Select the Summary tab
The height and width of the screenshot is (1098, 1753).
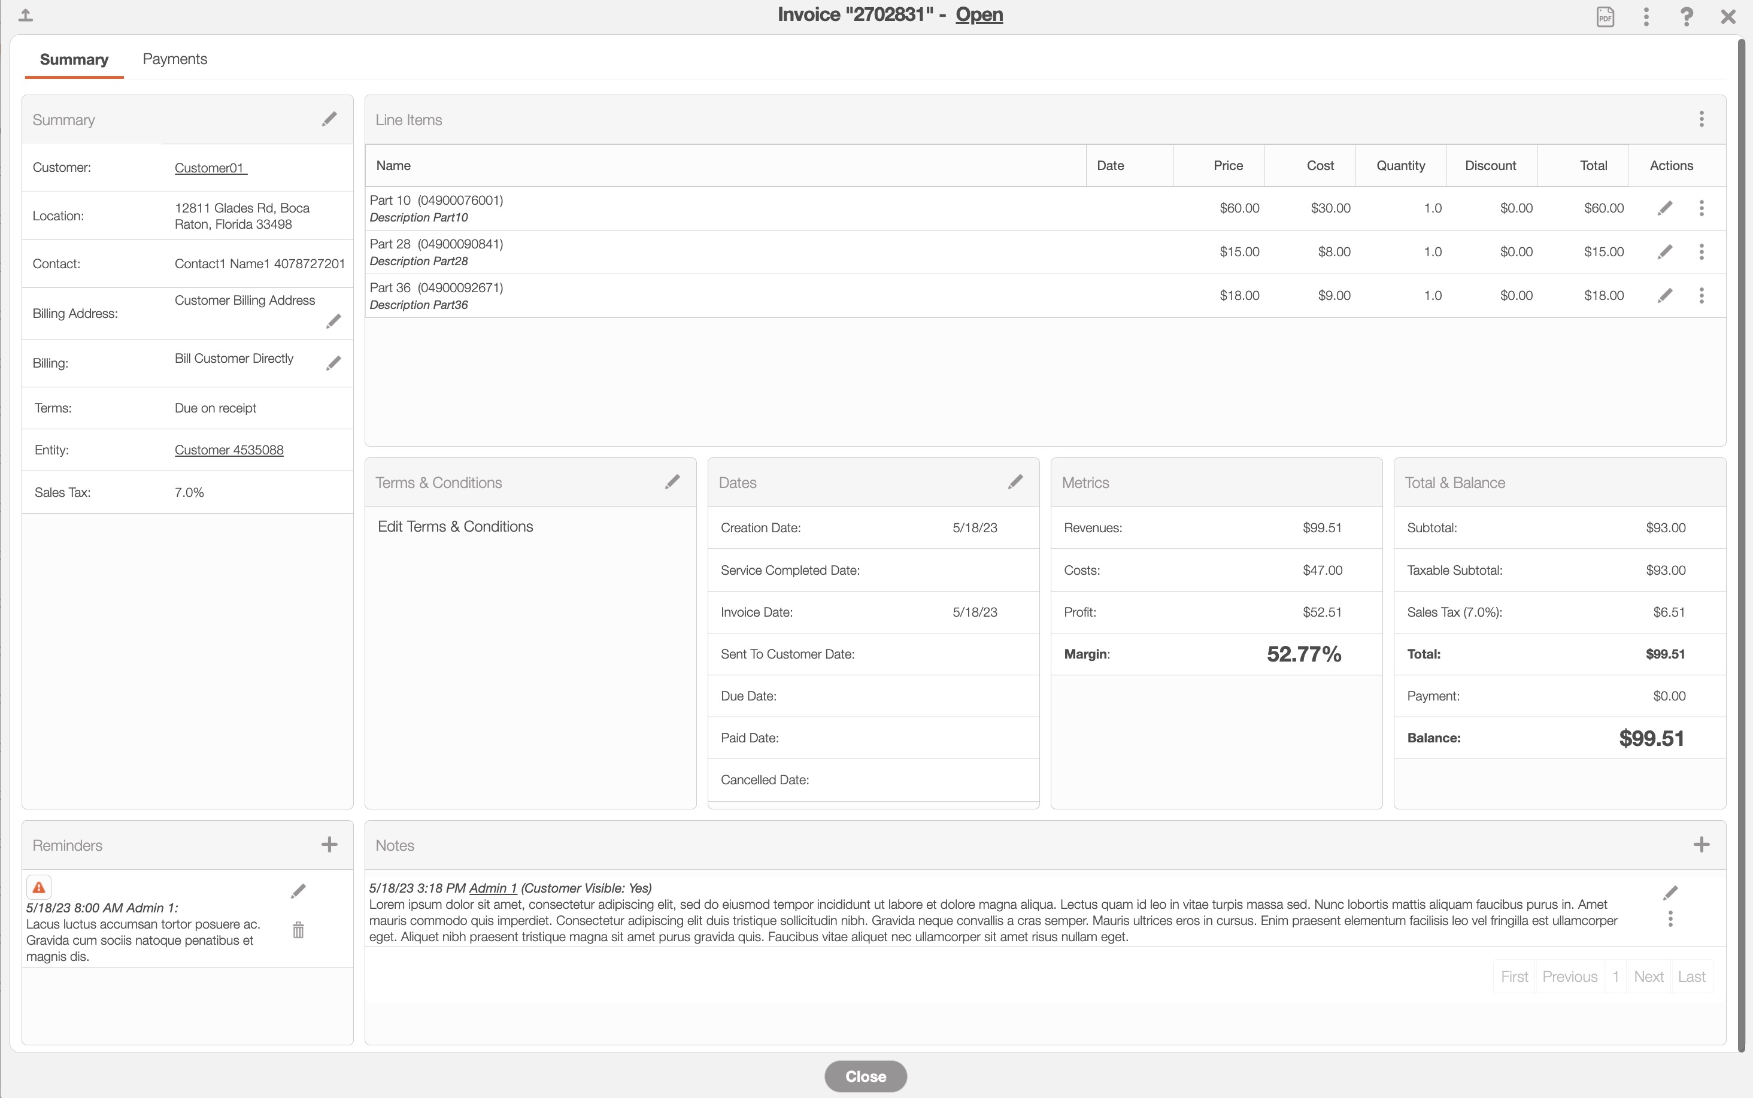click(74, 59)
